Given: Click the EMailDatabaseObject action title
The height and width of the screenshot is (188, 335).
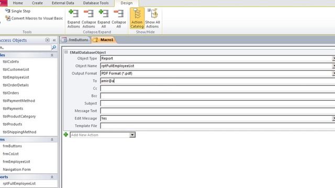Looking at the screenshot, I should tap(88, 52).
